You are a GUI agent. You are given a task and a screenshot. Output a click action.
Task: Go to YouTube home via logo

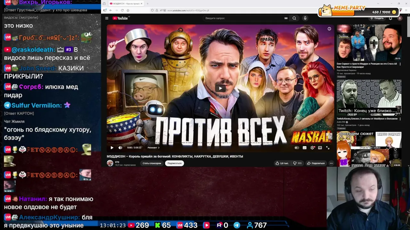tap(120, 18)
